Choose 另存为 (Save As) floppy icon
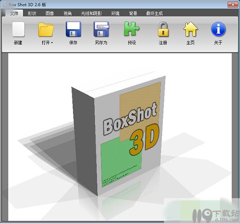The height and width of the screenshot is (223, 240). pyautogui.click(x=101, y=29)
